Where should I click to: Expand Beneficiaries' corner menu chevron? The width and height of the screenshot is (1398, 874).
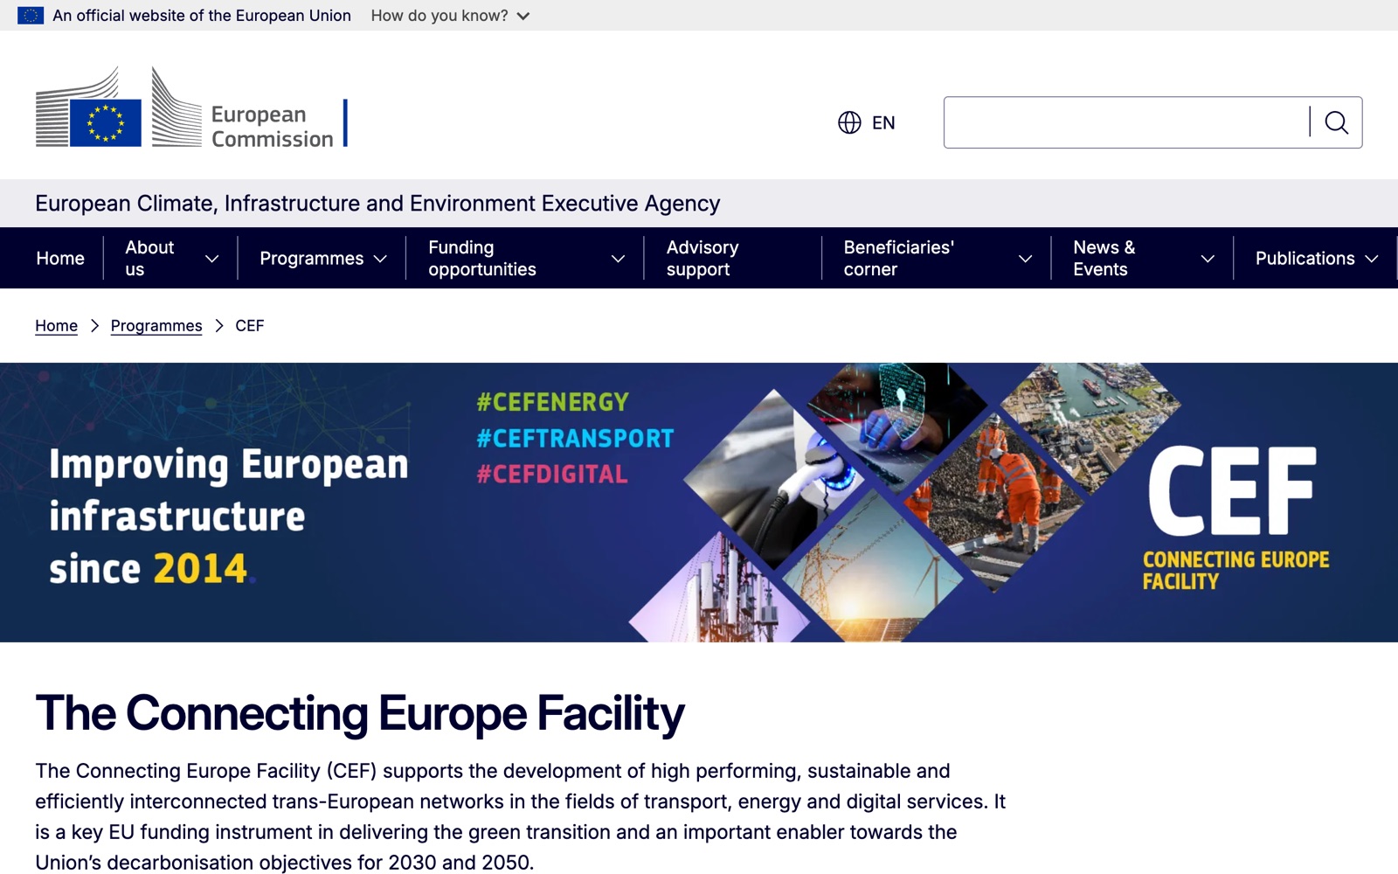(x=1025, y=259)
